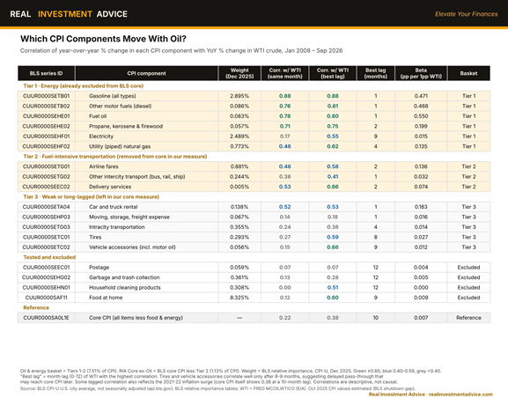Click the 'Tested and excluded' section heading
Viewport: 508px width, 398px height.
pyautogui.click(x=49, y=257)
